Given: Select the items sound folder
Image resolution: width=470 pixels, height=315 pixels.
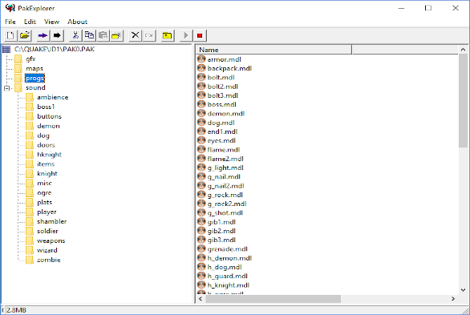Looking at the screenshot, I should point(46,164).
